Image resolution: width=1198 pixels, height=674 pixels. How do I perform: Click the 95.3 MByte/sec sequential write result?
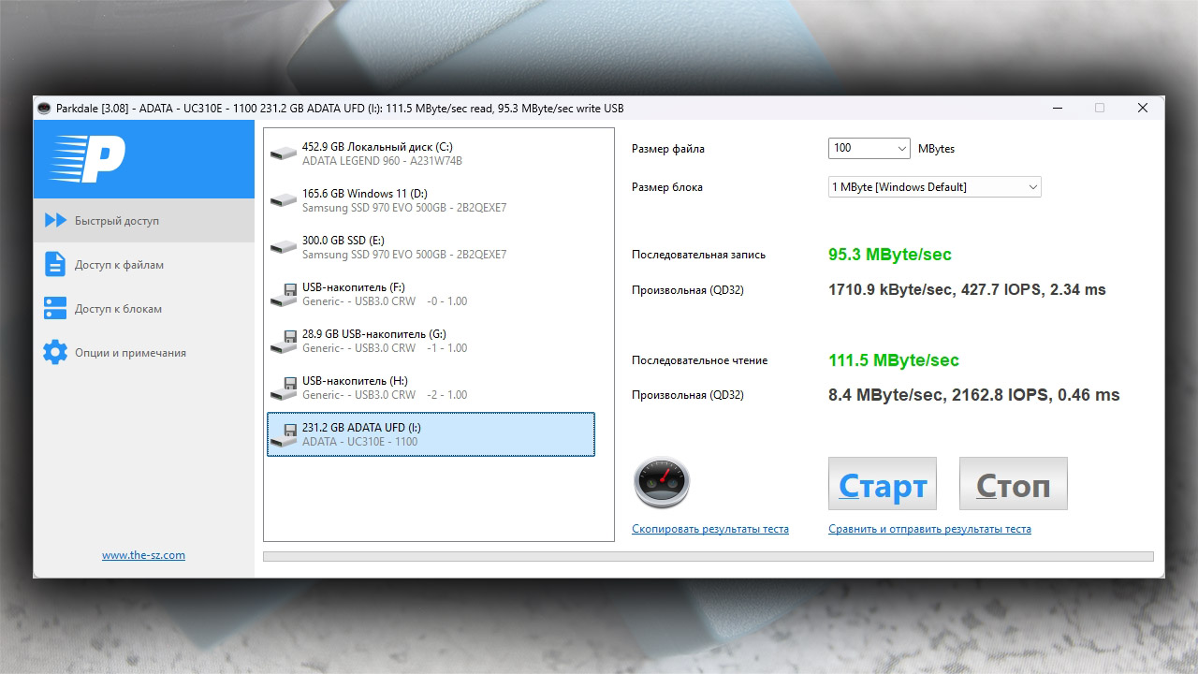click(x=890, y=255)
